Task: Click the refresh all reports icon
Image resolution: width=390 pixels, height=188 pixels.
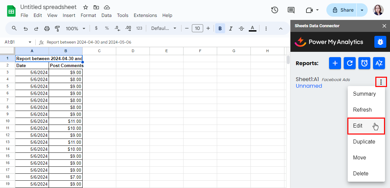Action: [350, 63]
